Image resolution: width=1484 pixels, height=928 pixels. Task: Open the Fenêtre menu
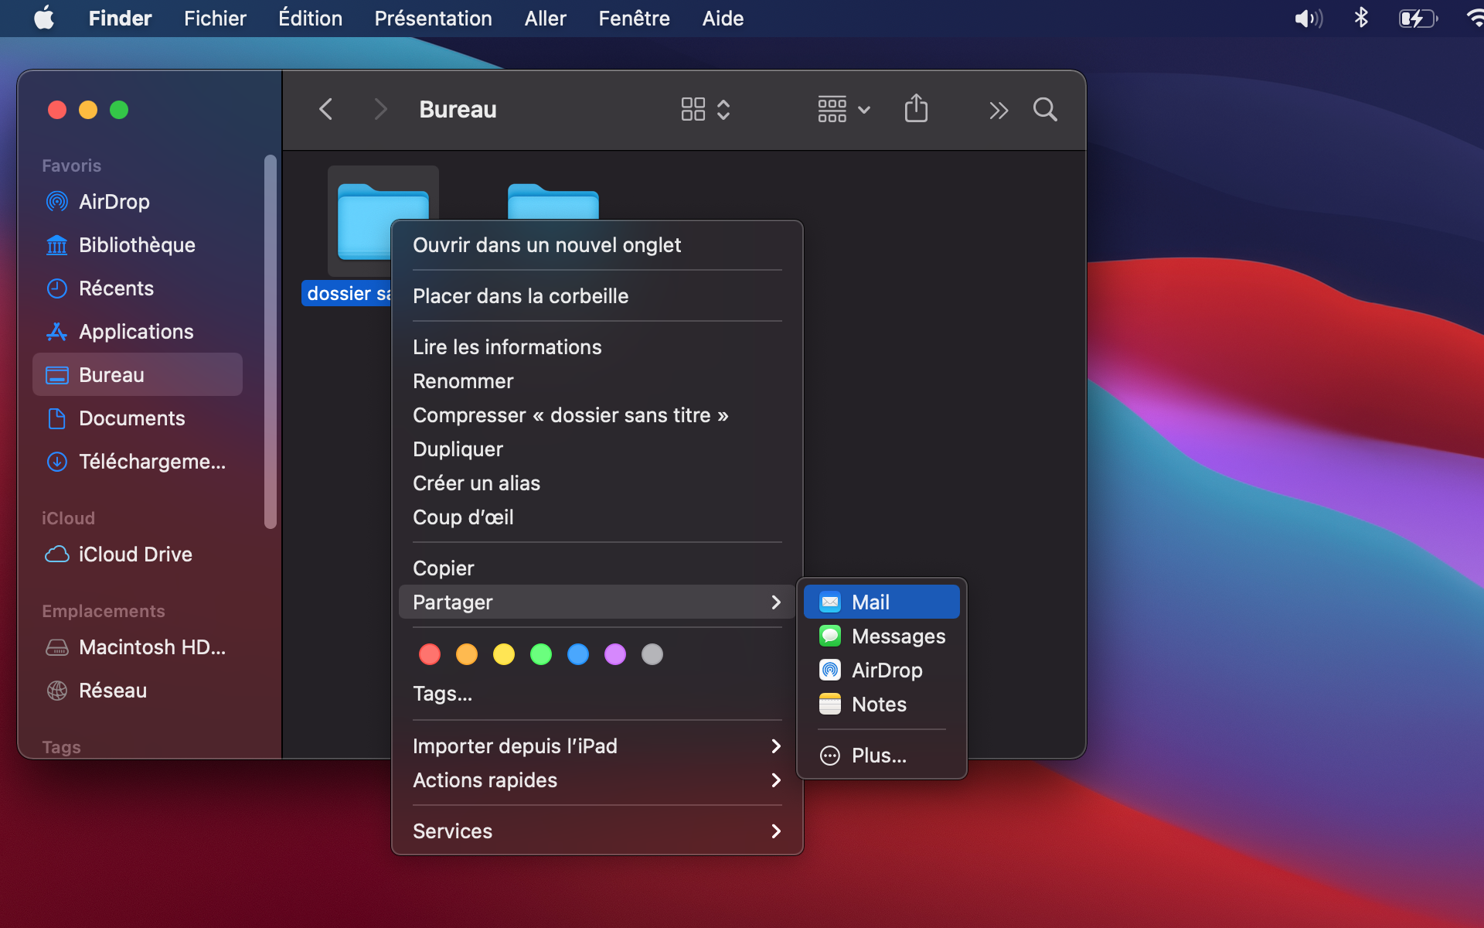click(634, 19)
